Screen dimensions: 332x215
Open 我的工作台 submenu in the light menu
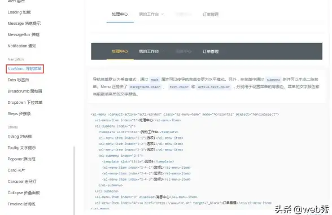pyautogui.click(x=149, y=14)
